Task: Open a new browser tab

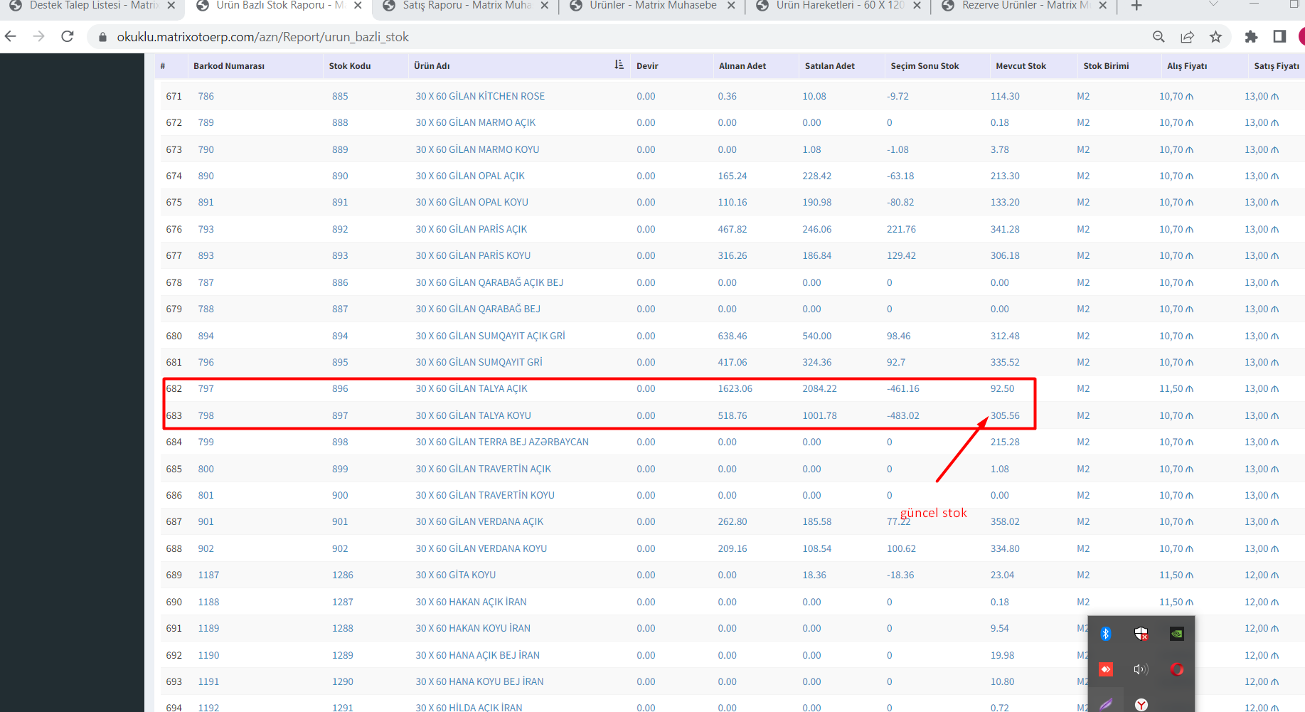Action: click(x=1136, y=6)
